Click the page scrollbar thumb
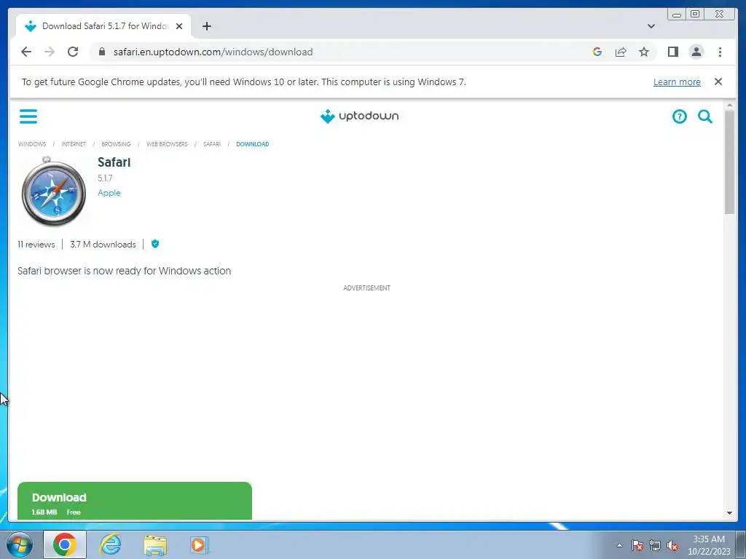The width and height of the screenshot is (746, 559). click(729, 162)
